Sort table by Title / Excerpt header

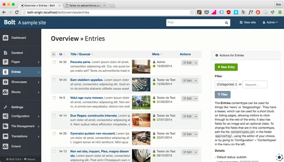[x=80, y=54]
